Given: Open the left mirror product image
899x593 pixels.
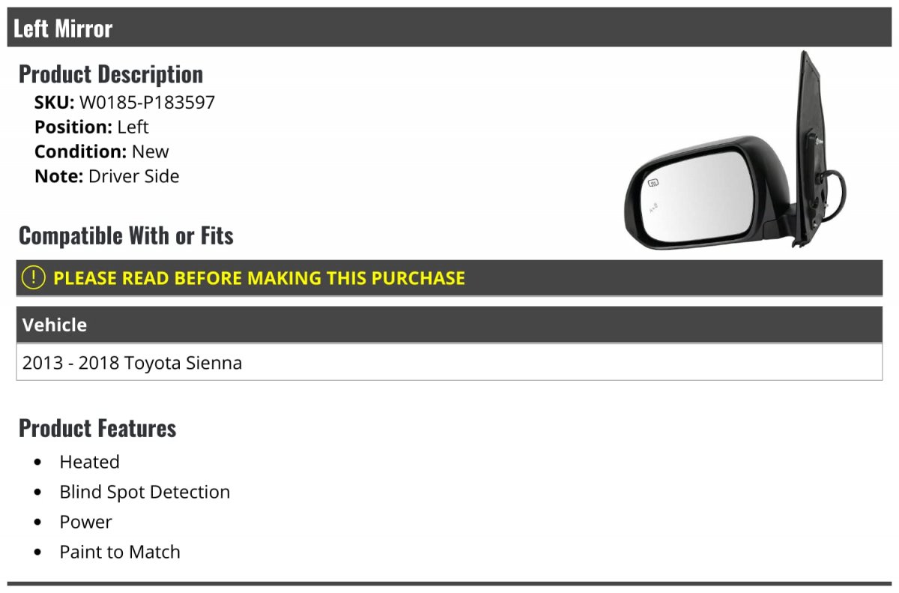Looking at the screenshot, I should pyautogui.click(x=736, y=150).
